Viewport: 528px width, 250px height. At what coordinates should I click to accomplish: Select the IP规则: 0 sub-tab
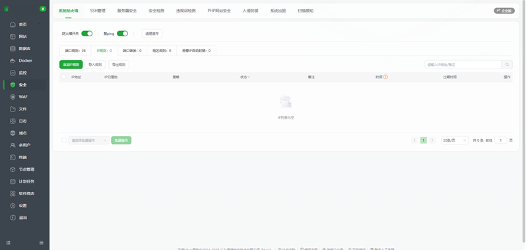(104, 51)
